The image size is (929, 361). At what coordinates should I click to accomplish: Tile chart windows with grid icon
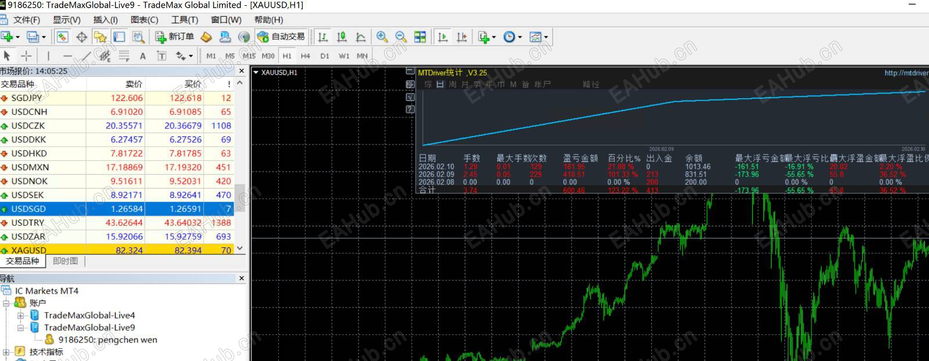420,37
